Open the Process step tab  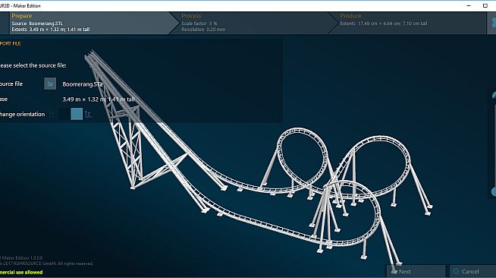point(255,23)
